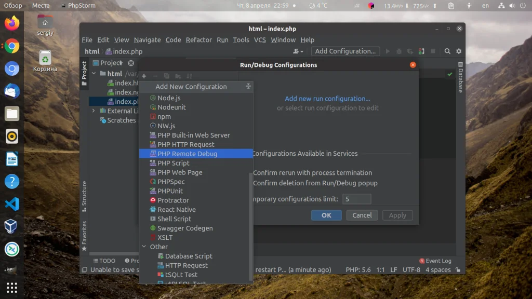The width and height of the screenshot is (532, 299).
Task: Open the VCS menu
Action: (259, 39)
